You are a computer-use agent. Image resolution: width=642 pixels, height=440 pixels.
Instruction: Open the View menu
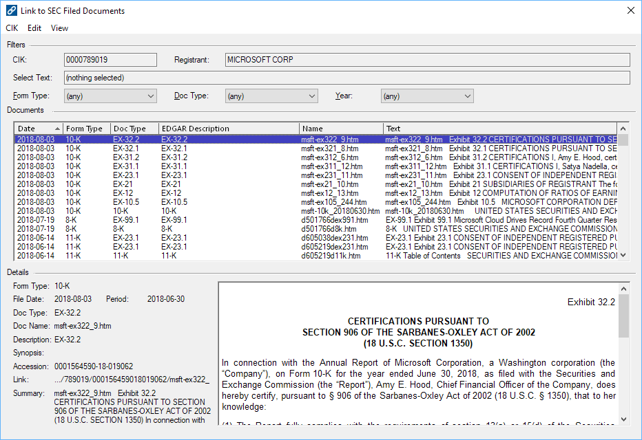[59, 28]
